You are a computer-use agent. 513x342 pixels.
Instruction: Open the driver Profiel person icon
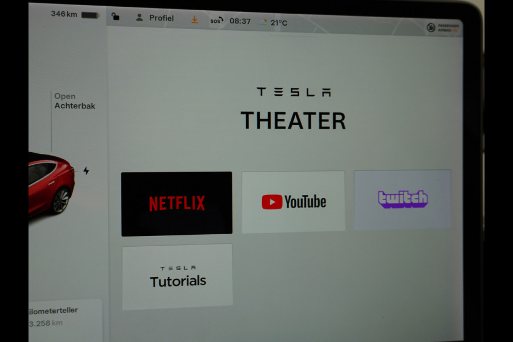139,18
